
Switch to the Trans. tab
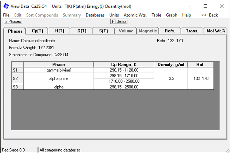(x=192, y=31)
